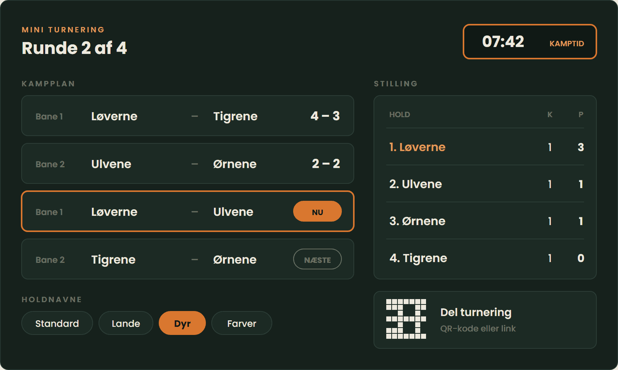Click the P column header
The image size is (618, 370).
581,114
